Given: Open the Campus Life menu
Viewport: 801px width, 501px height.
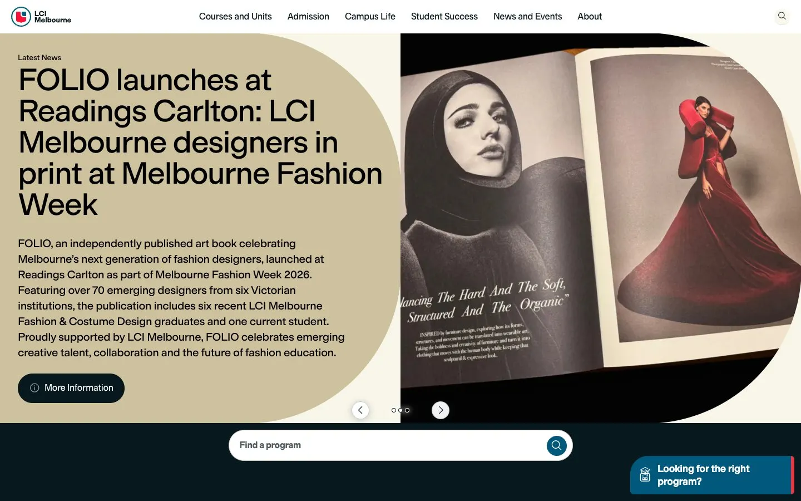Looking at the screenshot, I should (x=370, y=17).
